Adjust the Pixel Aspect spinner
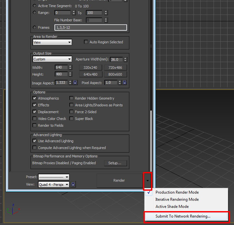The height and width of the screenshot is (225, 234). pyautogui.click(x=120, y=82)
